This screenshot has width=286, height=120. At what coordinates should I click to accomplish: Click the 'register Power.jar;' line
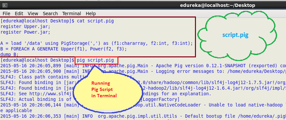click(x=25, y=32)
